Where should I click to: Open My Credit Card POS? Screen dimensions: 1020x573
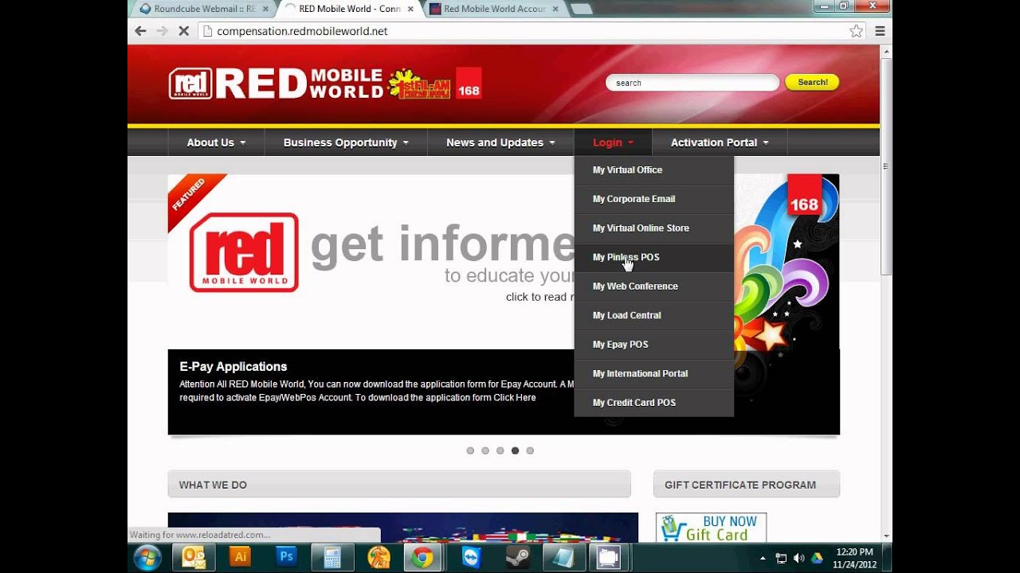point(653,403)
